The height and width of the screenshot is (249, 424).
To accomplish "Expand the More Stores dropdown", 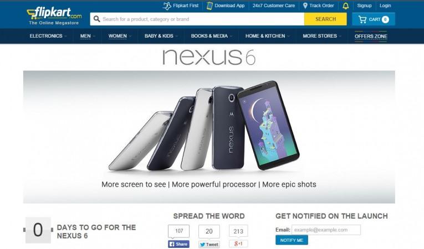I will point(322,36).
